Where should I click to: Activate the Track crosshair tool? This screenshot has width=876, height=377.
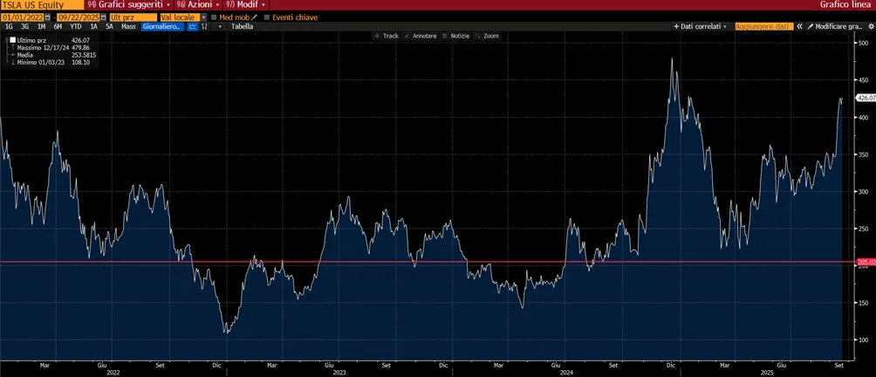click(x=386, y=36)
